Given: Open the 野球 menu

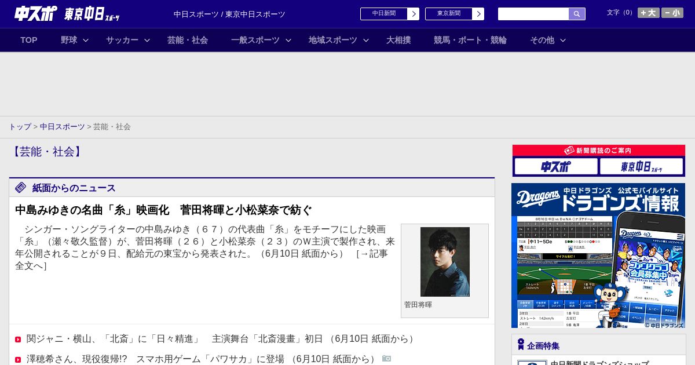Looking at the screenshot, I should [x=69, y=40].
